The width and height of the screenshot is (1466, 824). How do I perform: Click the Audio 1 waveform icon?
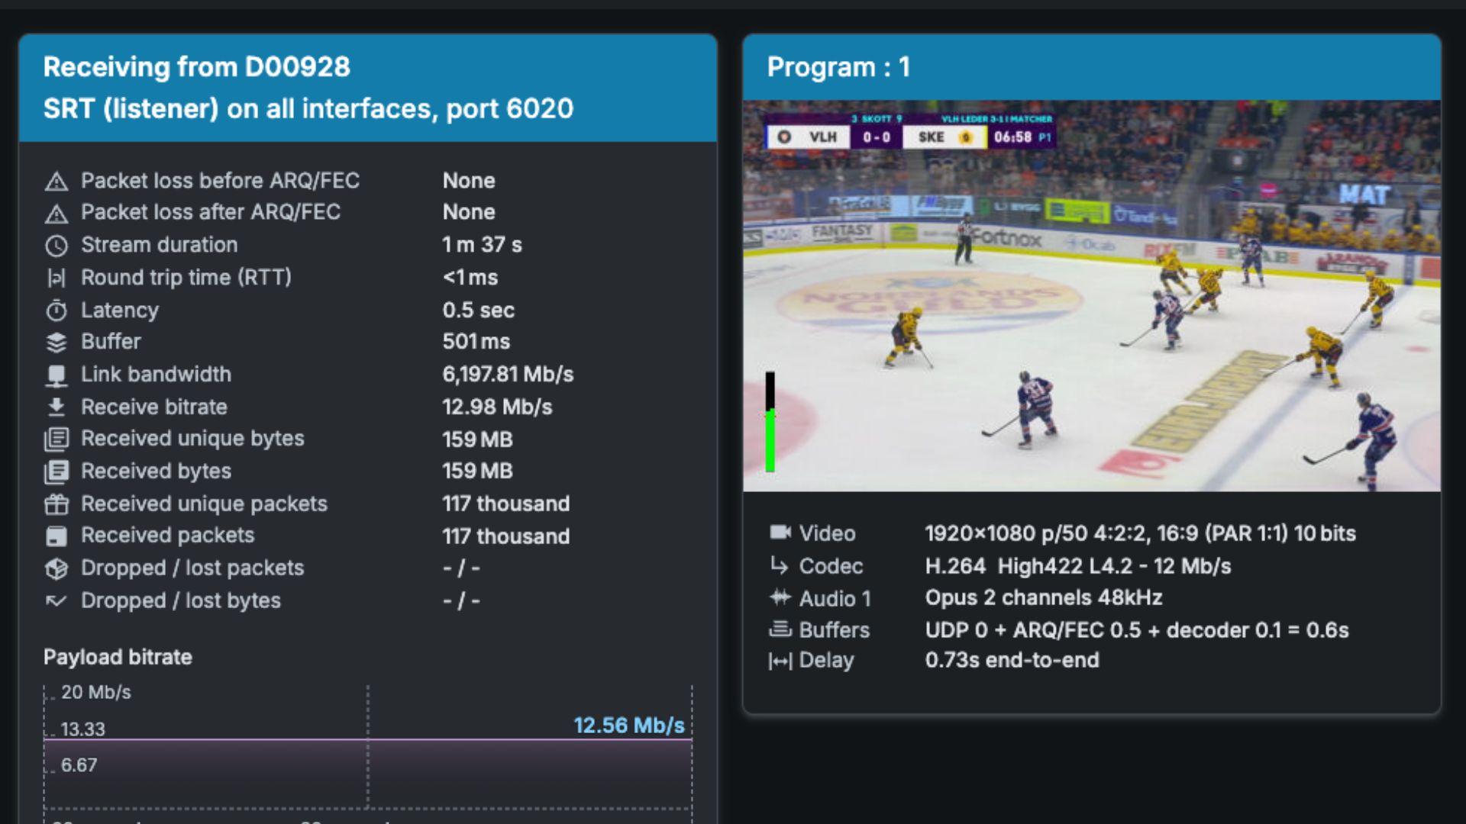(x=780, y=597)
